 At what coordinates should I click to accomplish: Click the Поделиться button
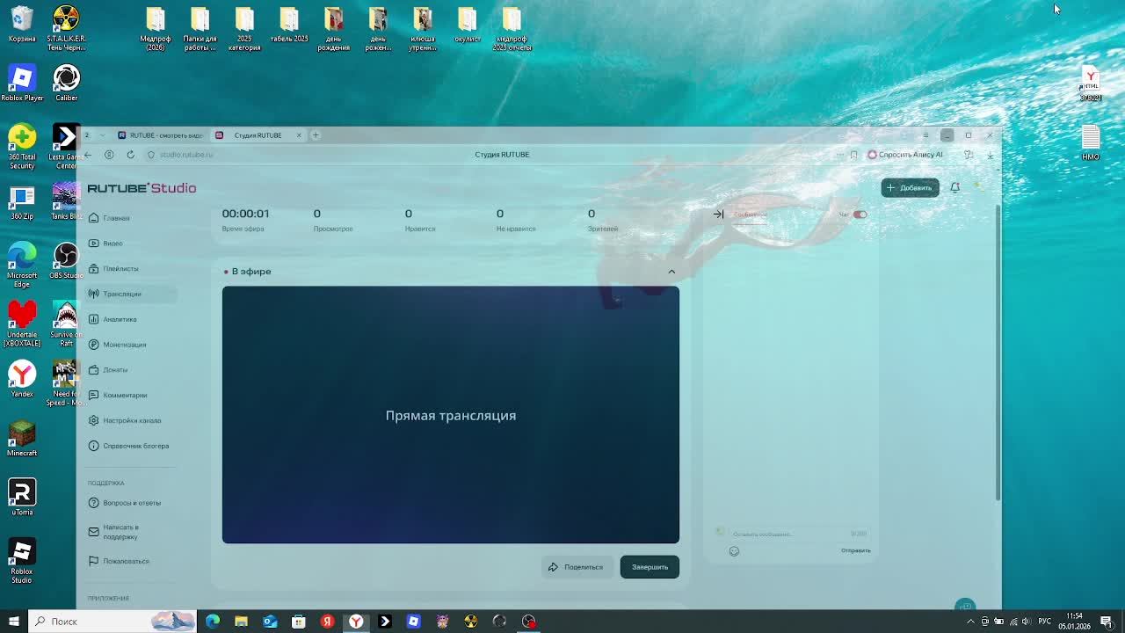point(576,567)
